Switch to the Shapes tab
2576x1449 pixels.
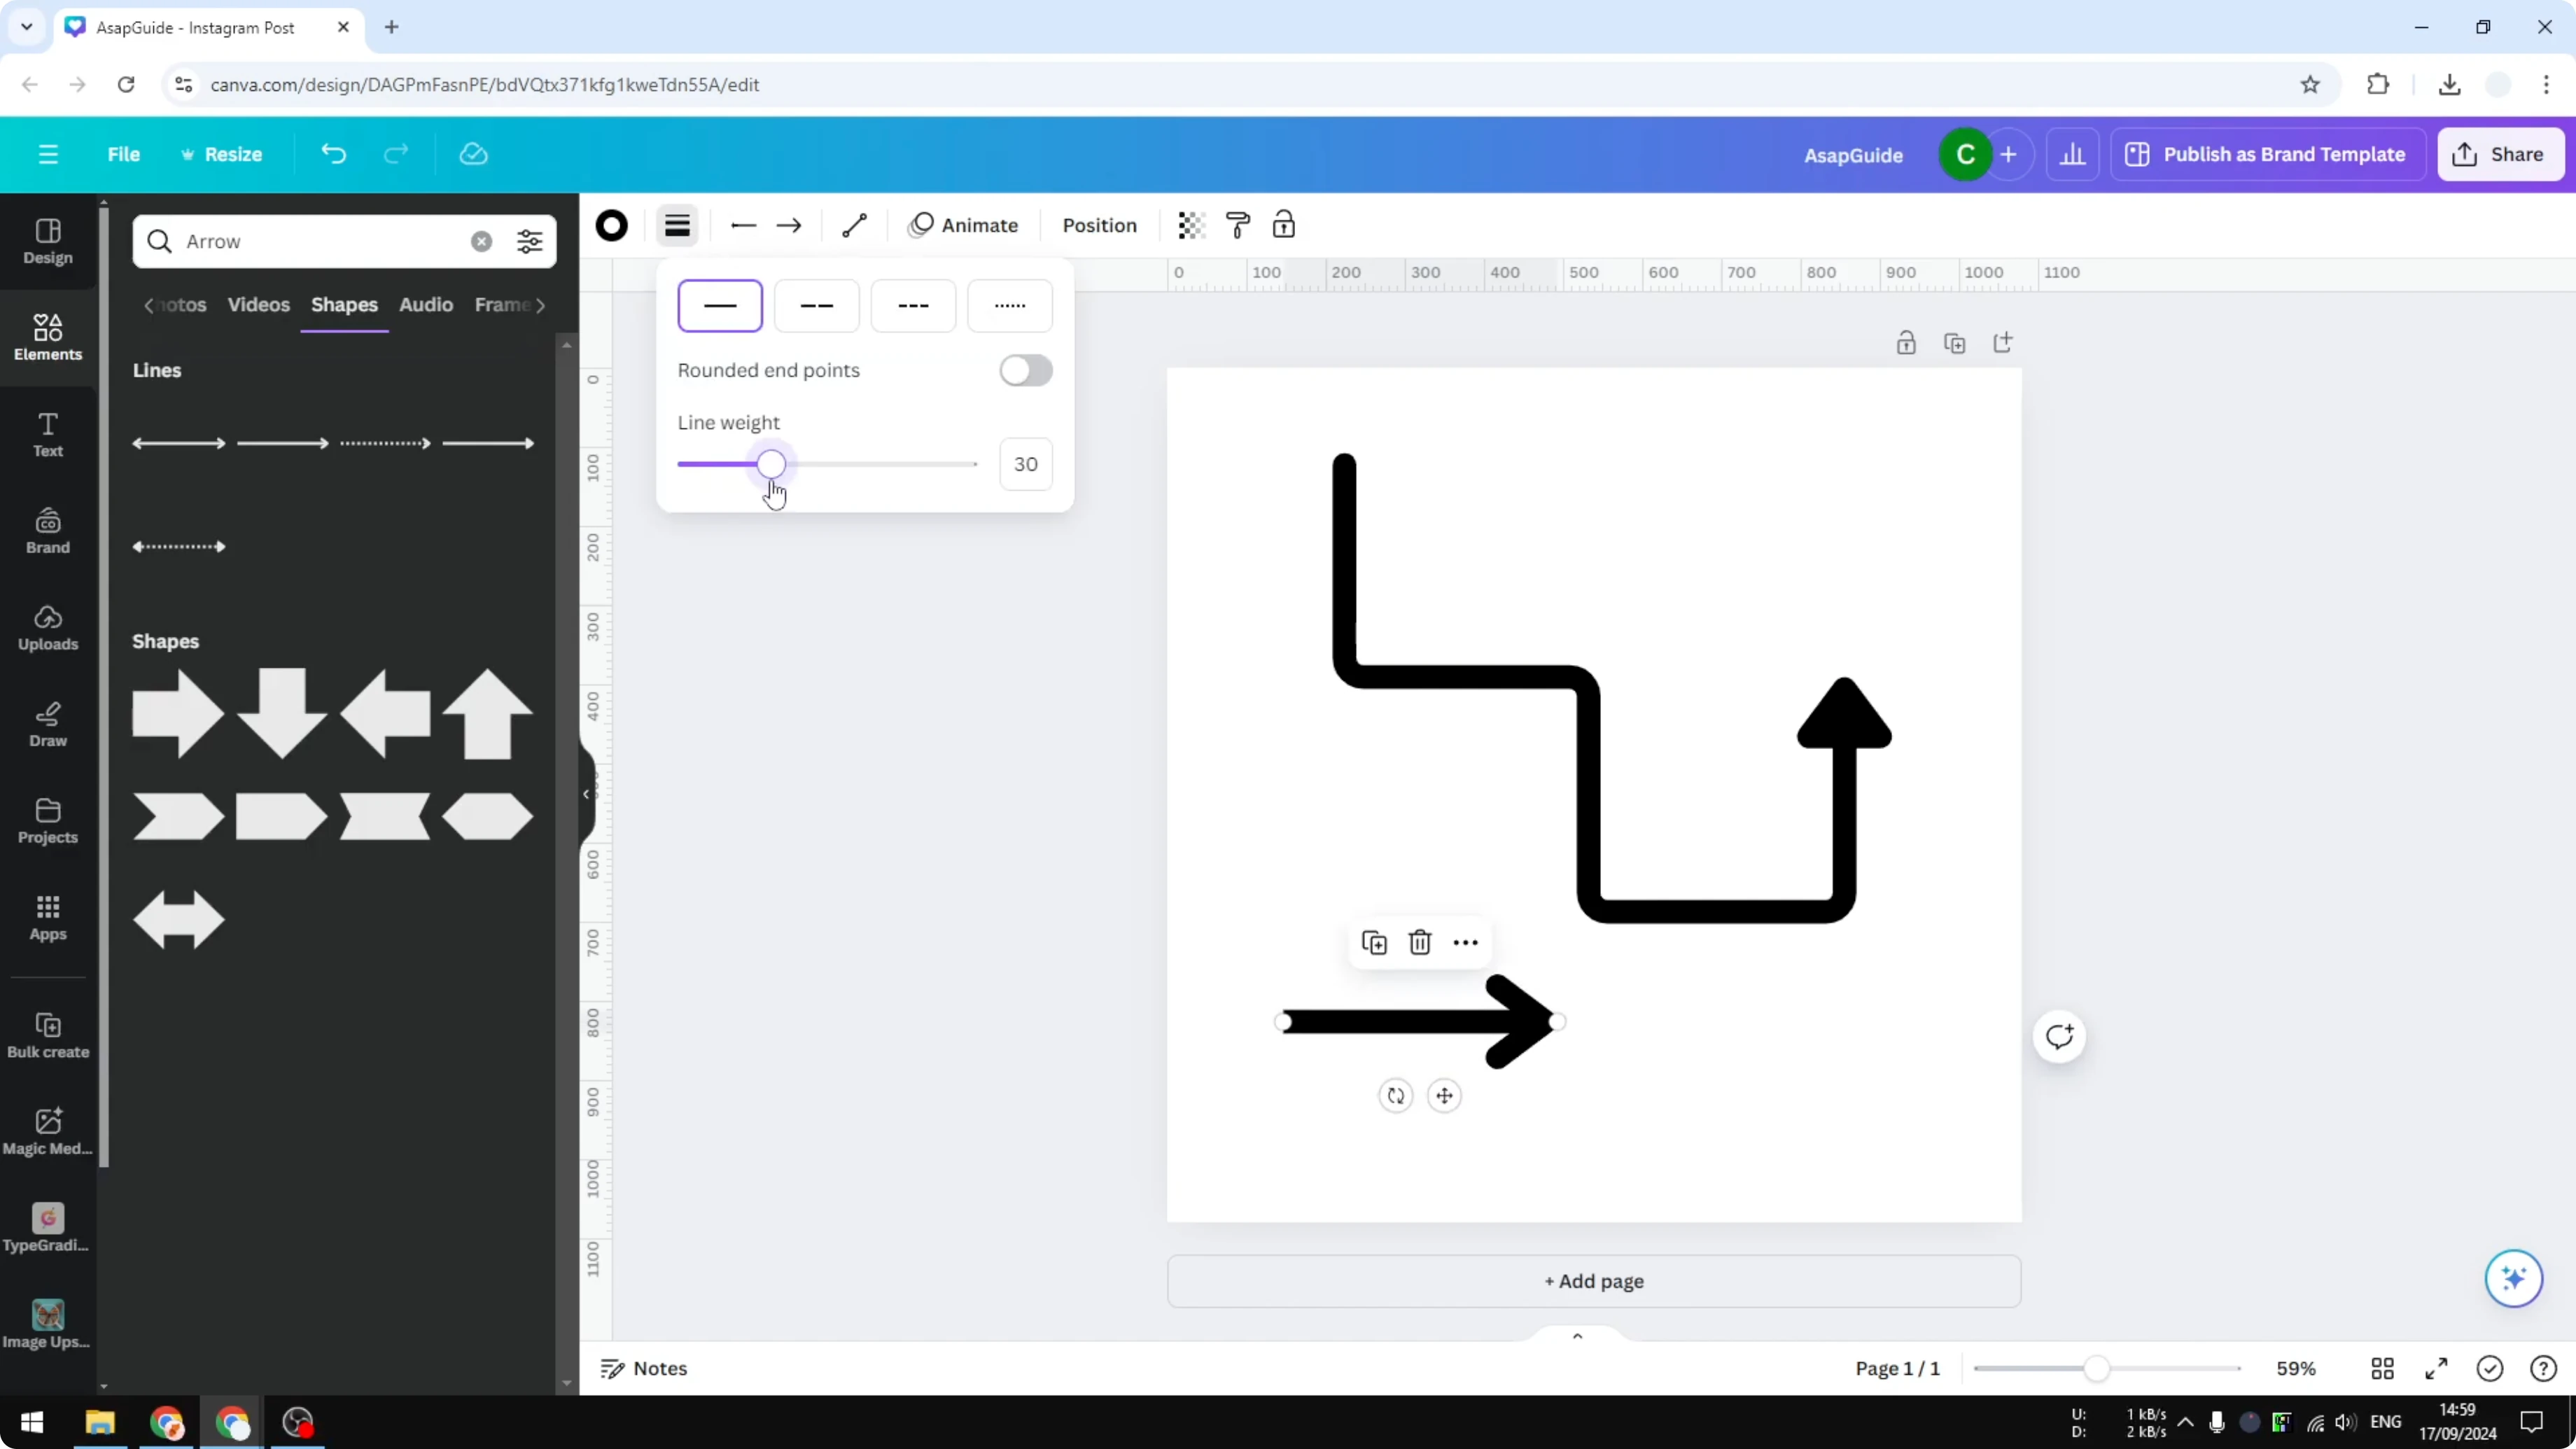(344, 305)
